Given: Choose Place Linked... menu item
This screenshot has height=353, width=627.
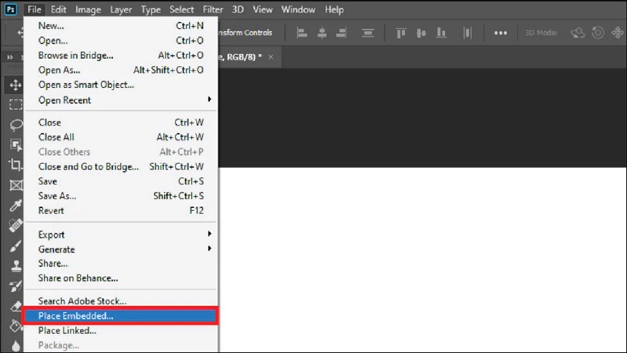Looking at the screenshot, I should click(x=120, y=330).
